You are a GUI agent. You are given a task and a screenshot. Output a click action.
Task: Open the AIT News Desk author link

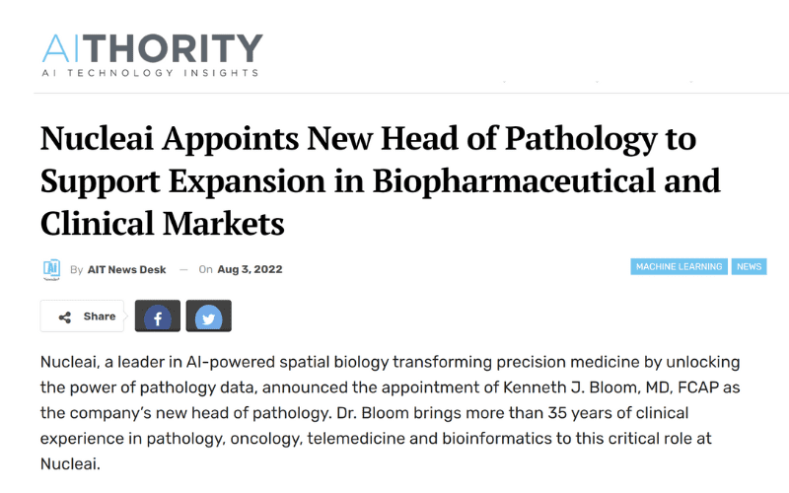click(x=127, y=269)
